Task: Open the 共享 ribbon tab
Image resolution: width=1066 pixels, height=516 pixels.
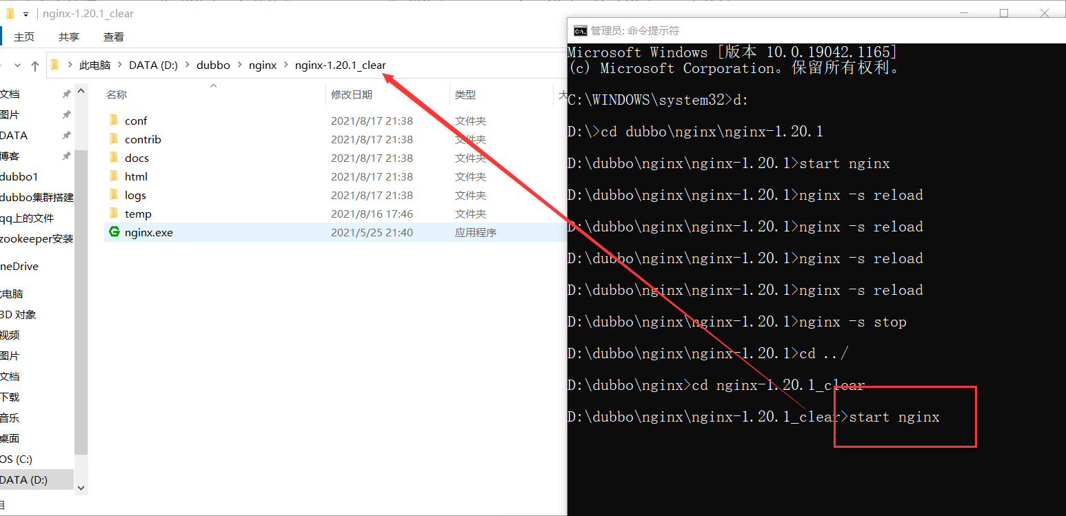Action: pos(69,37)
